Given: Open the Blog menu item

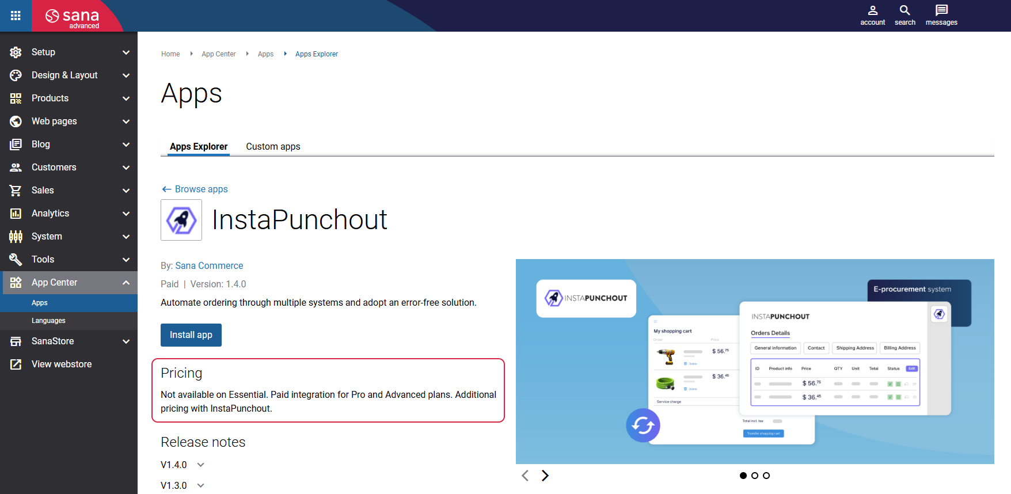Looking at the screenshot, I should pos(69,145).
